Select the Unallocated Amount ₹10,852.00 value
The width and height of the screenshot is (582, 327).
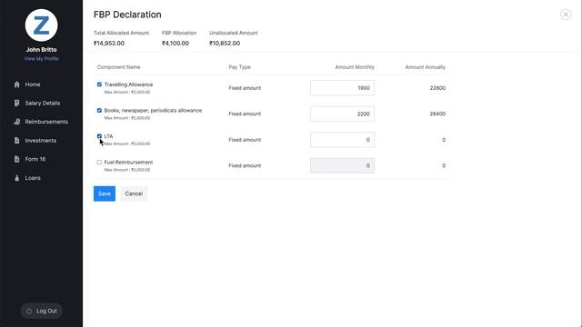(x=225, y=44)
